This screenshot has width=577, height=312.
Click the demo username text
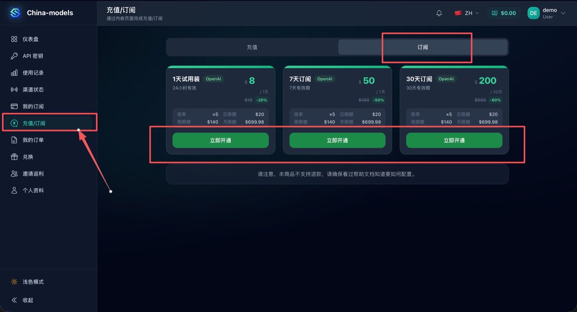(550, 10)
